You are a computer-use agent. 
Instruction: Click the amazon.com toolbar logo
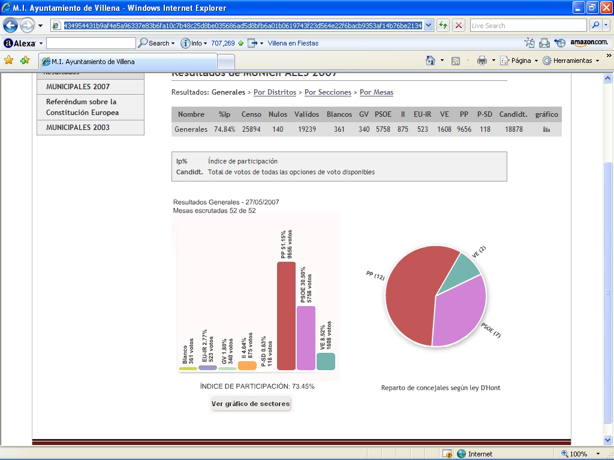click(x=589, y=43)
